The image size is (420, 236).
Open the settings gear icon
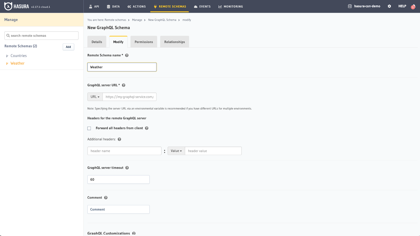point(389,6)
